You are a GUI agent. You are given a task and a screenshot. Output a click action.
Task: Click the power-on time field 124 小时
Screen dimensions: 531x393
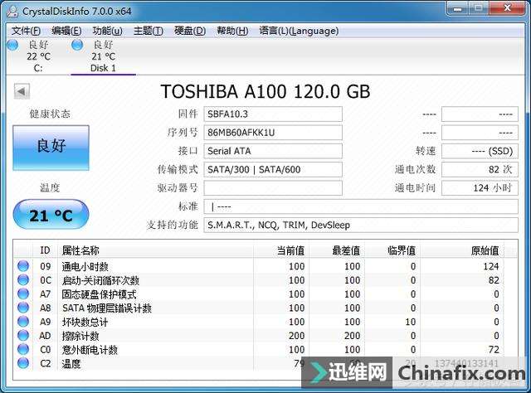[480, 188]
